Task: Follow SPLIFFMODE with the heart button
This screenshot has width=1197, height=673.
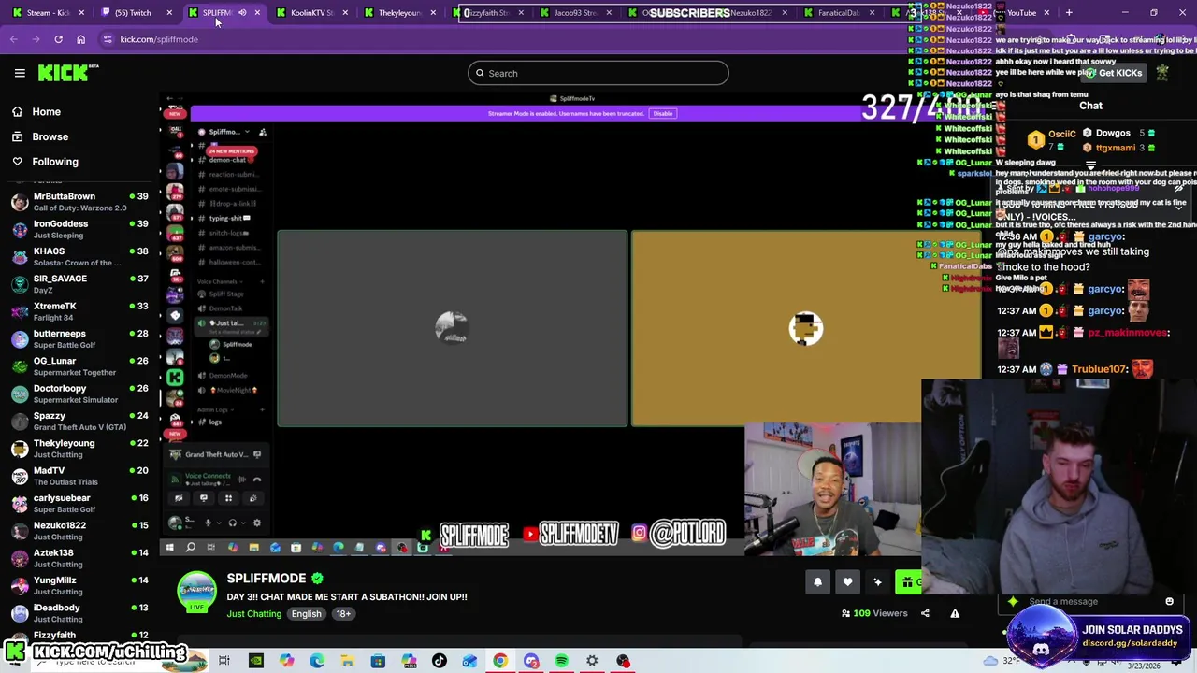Action: coord(847,582)
